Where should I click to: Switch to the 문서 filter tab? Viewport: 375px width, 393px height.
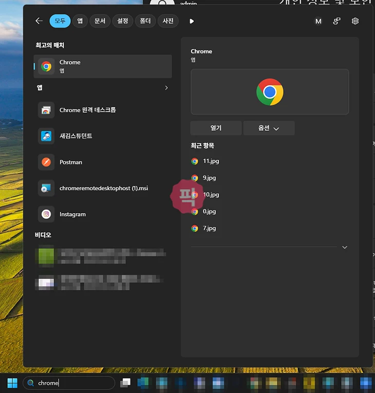(100, 21)
